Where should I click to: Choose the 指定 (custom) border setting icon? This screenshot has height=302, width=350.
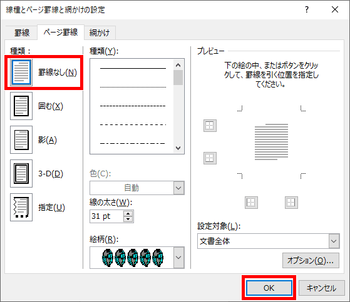click(x=21, y=208)
